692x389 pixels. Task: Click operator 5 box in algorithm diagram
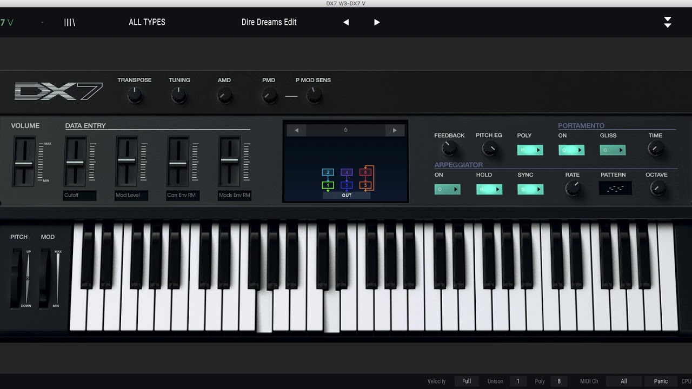pos(365,185)
